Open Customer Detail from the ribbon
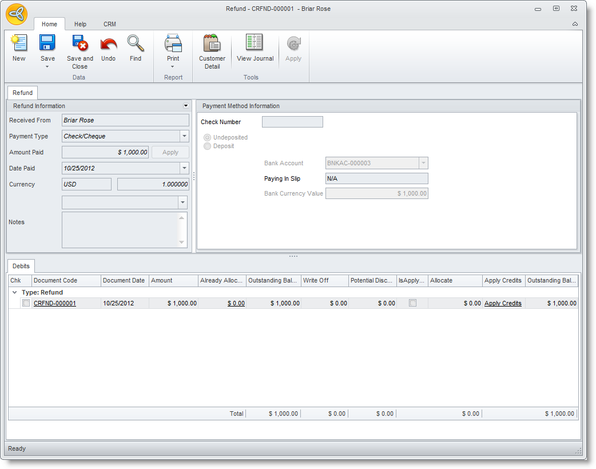Image resolution: width=596 pixels, height=469 pixels. coord(212,44)
